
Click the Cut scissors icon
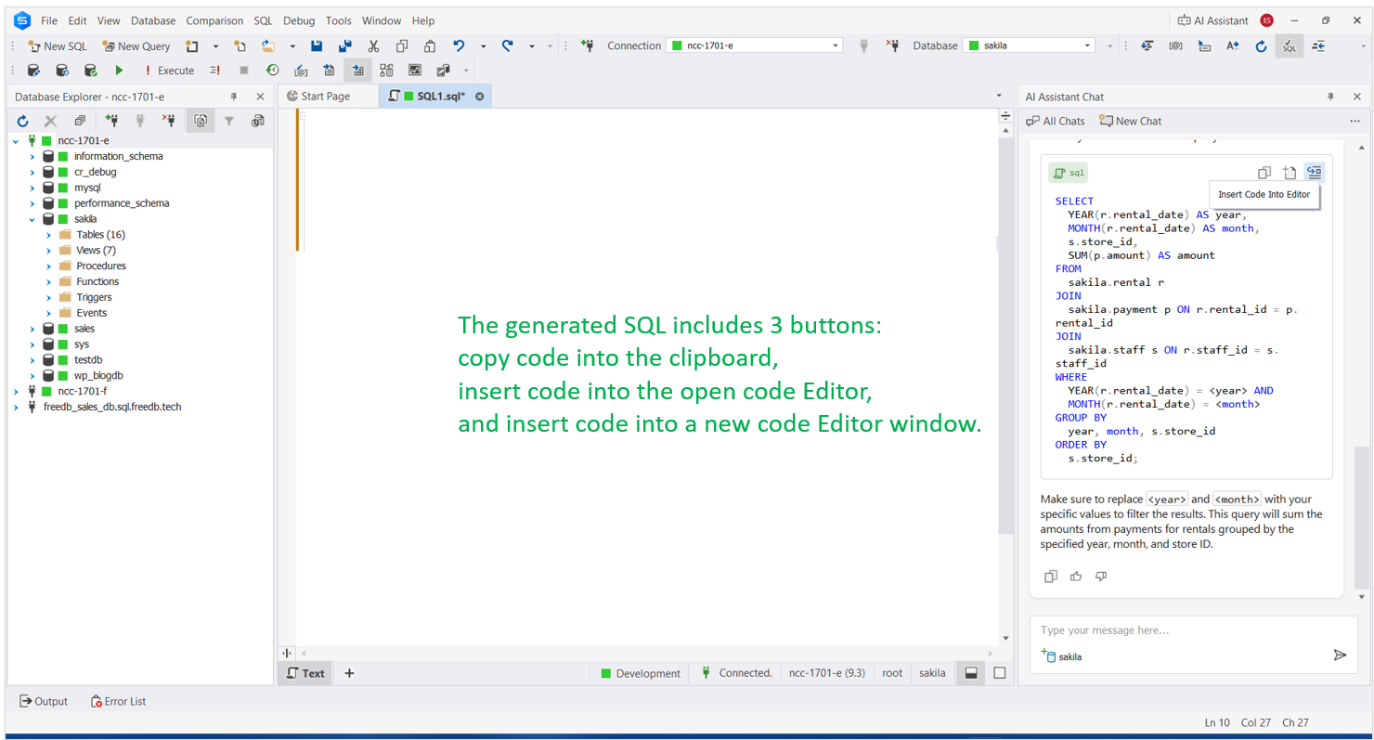(x=373, y=45)
